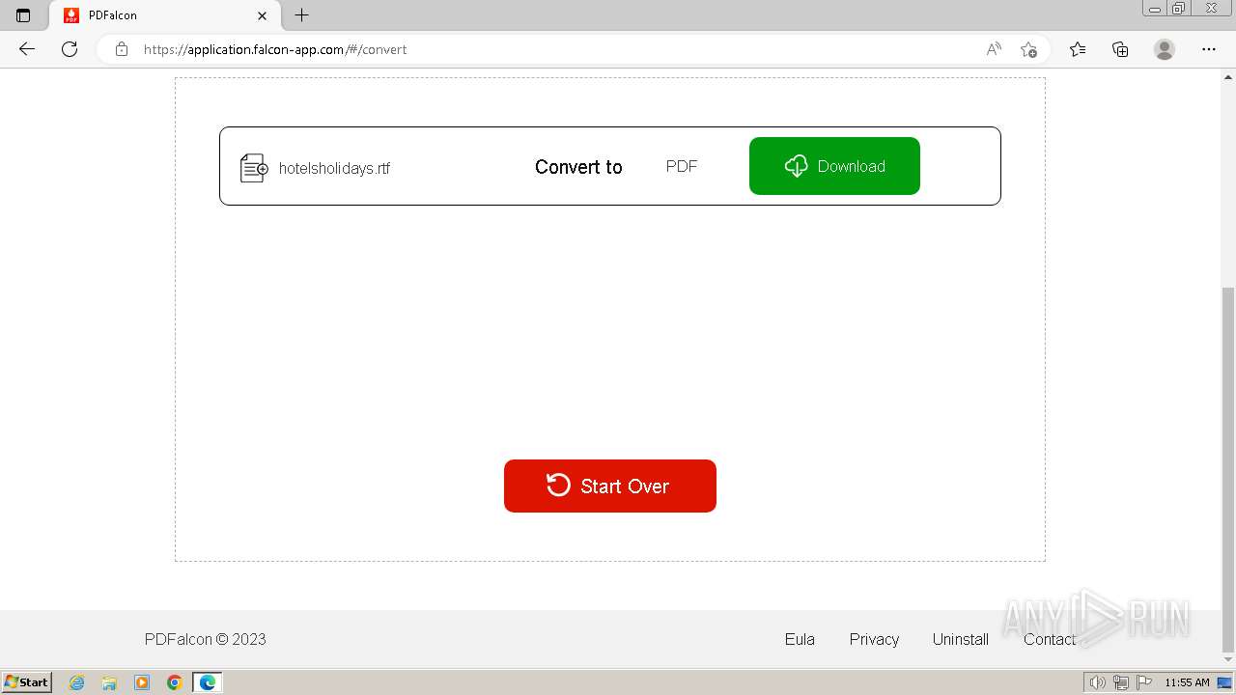Screen dimensions: 1236x695
Task: Click the page vertical scrollbar thumb
Action: coord(1228,469)
